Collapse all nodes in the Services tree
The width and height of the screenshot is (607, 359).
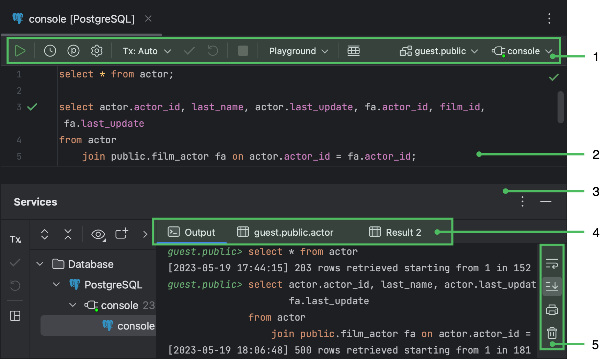pos(68,234)
